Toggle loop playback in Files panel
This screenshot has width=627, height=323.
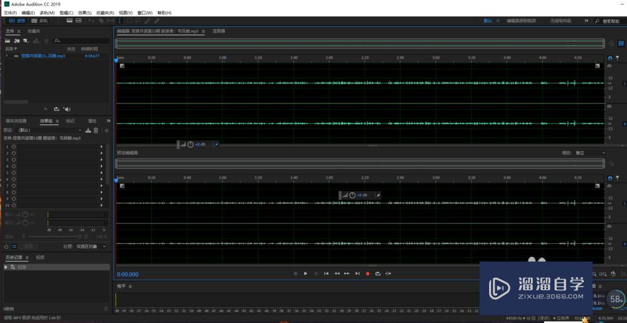click(x=56, y=109)
